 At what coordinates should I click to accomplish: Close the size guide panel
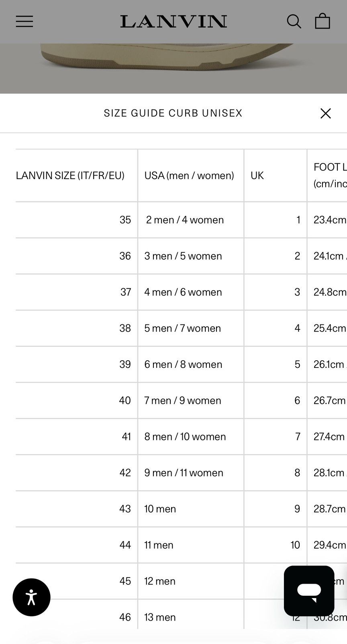(326, 114)
